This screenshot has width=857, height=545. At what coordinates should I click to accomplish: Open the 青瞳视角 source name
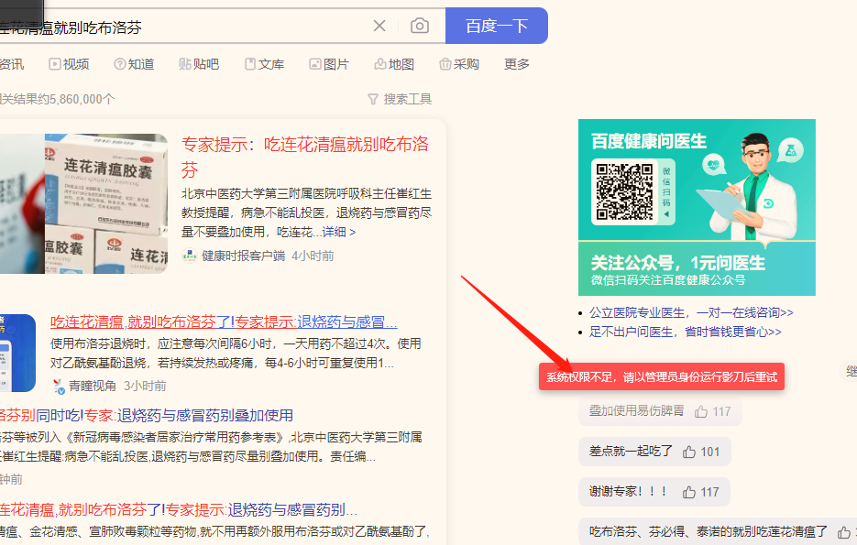93,387
